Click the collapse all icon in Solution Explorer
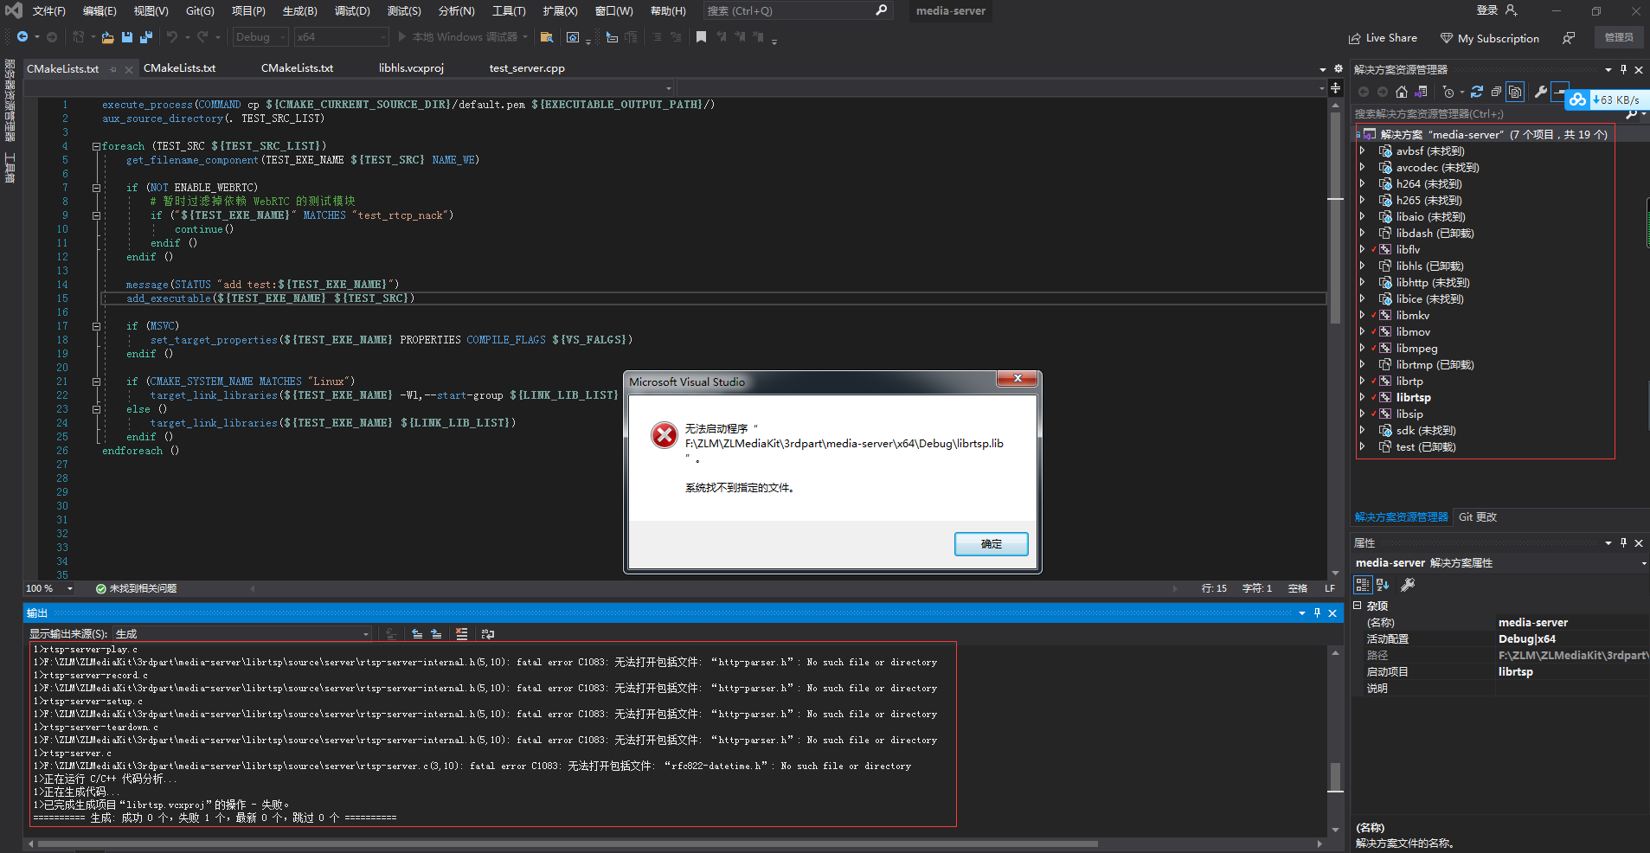Viewport: 1650px width, 853px height. (1496, 92)
